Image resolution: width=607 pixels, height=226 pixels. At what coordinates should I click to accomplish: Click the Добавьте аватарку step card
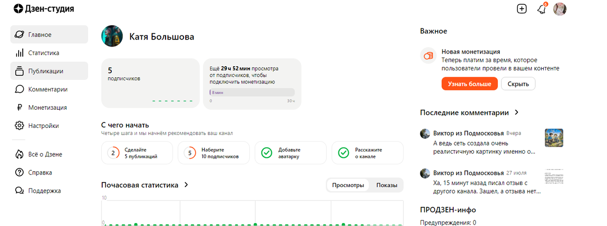290,153
